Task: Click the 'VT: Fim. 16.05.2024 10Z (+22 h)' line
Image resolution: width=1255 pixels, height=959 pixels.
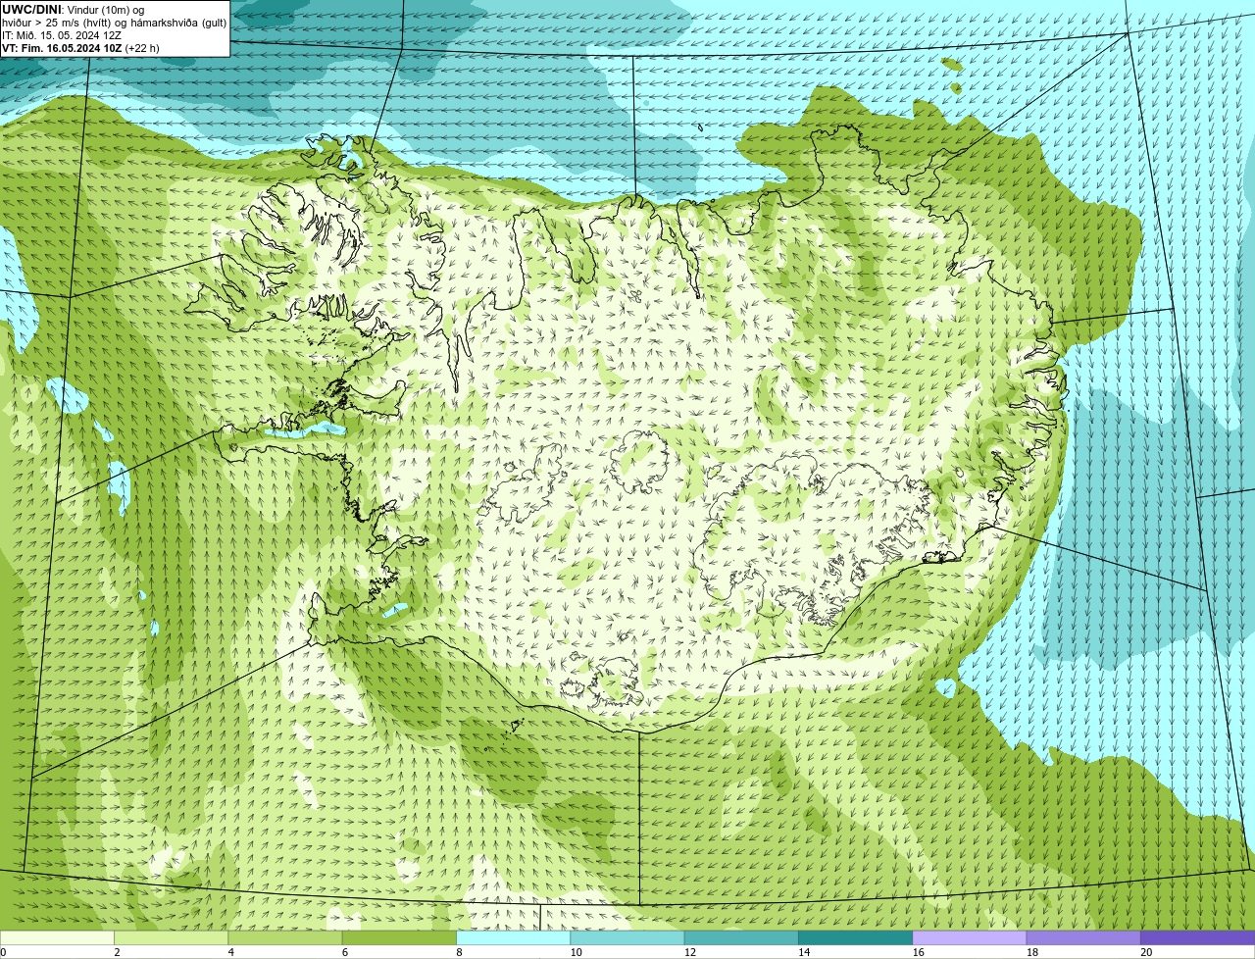Action: [80, 48]
